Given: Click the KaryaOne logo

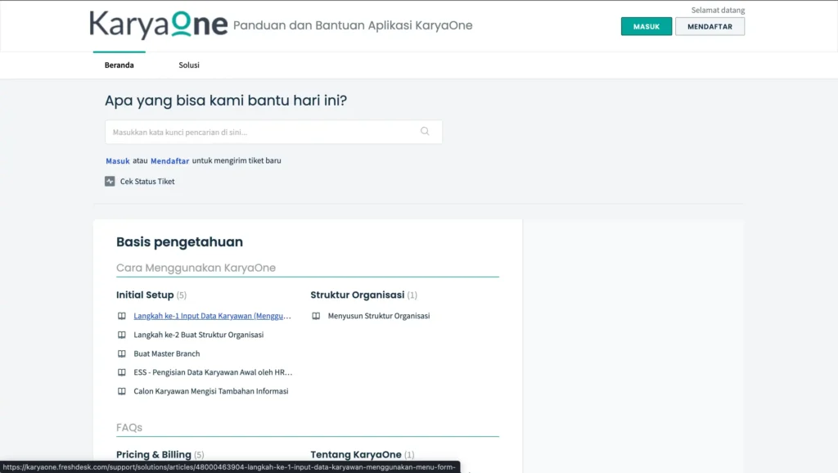Looking at the screenshot, I should point(159,25).
